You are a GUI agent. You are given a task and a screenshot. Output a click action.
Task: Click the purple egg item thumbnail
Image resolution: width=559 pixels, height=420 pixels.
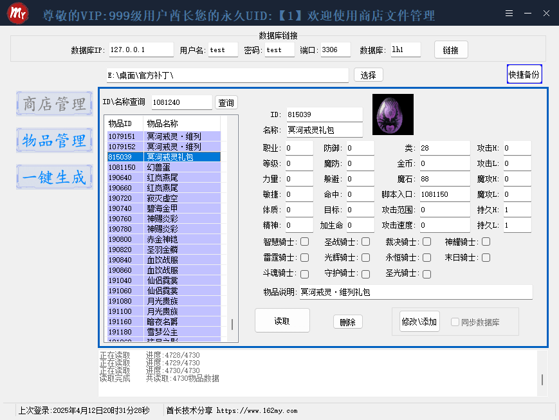pos(392,114)
